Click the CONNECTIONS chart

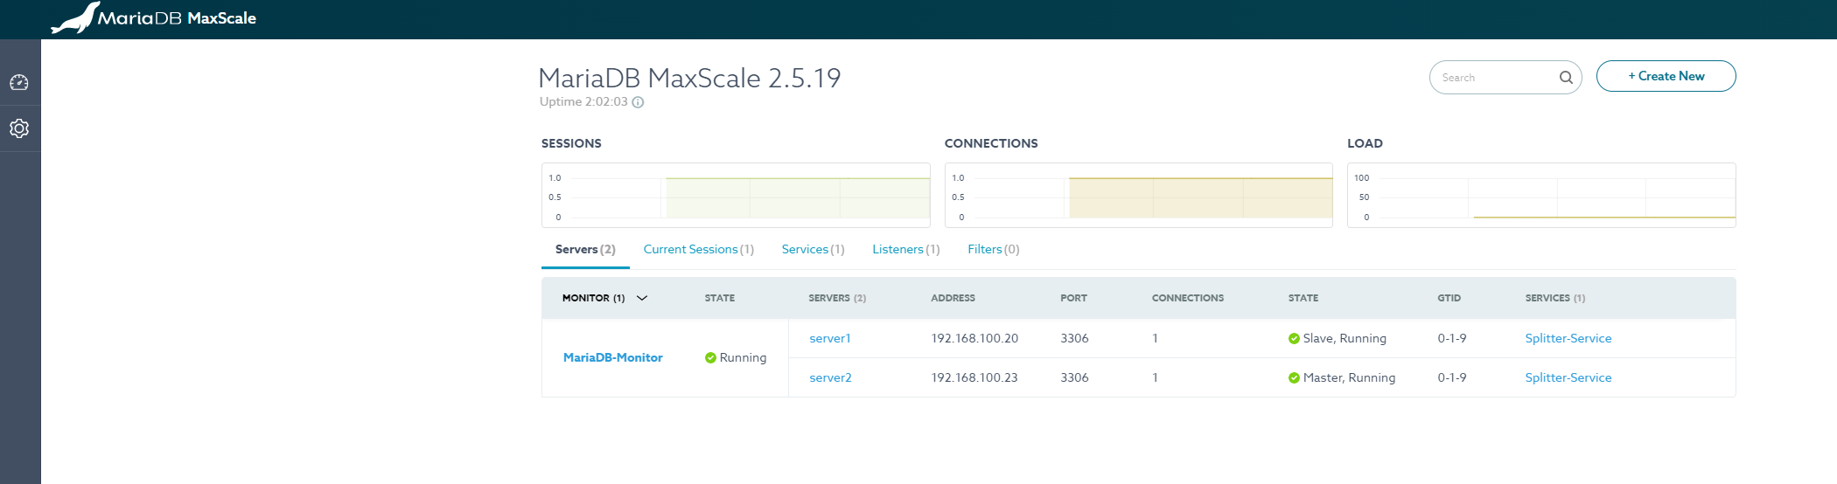[1138, 195]
